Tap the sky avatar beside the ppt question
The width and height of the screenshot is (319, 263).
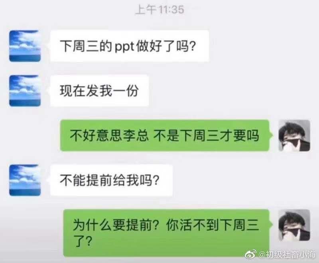25,46
